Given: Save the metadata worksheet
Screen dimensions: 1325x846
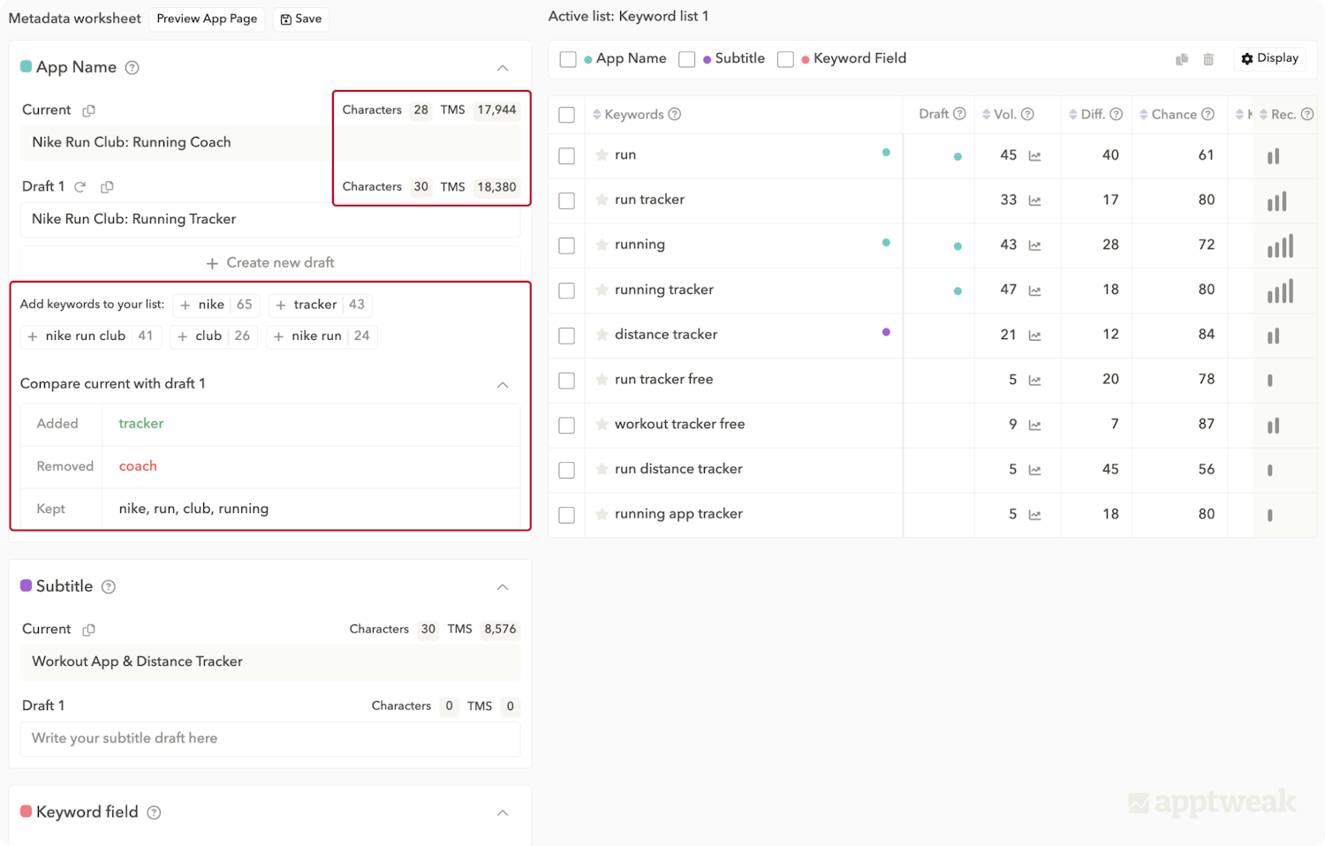Looking at the screenshot, I should pos(301,19).
